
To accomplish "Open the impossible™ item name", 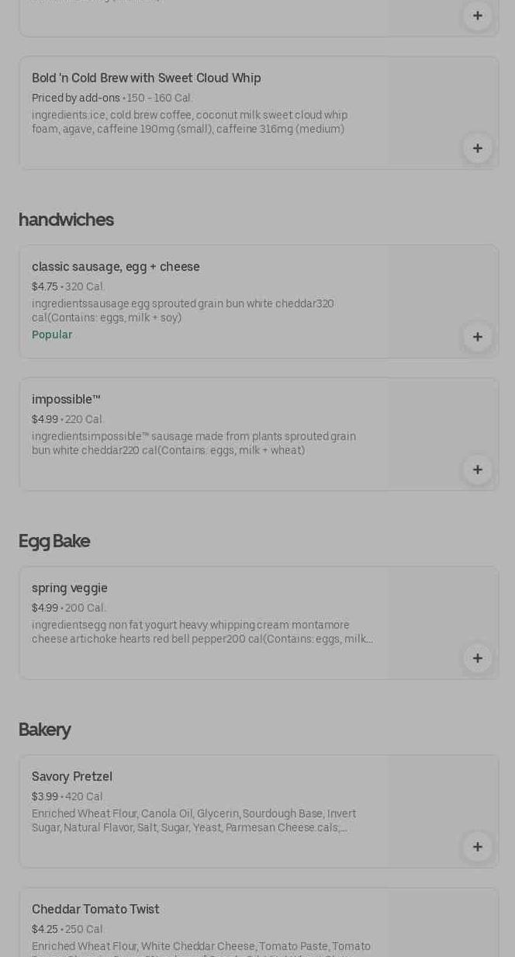I will pyautogui.click(x=66, y=400).
